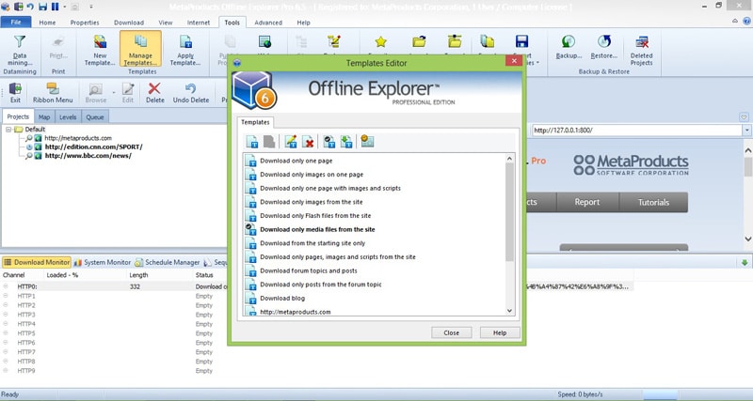Click the new template icon in Templates Editor

click(x=252, y=142)
